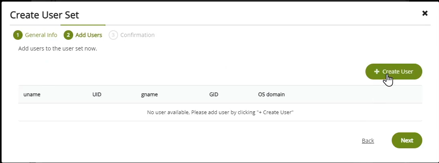Viewport: 439px width, 163px height.
Task: Click the uname column header
Action: tap(32, 94)
